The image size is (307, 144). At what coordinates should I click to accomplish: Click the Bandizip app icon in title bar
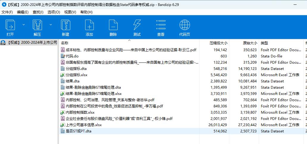click(4, 4)
